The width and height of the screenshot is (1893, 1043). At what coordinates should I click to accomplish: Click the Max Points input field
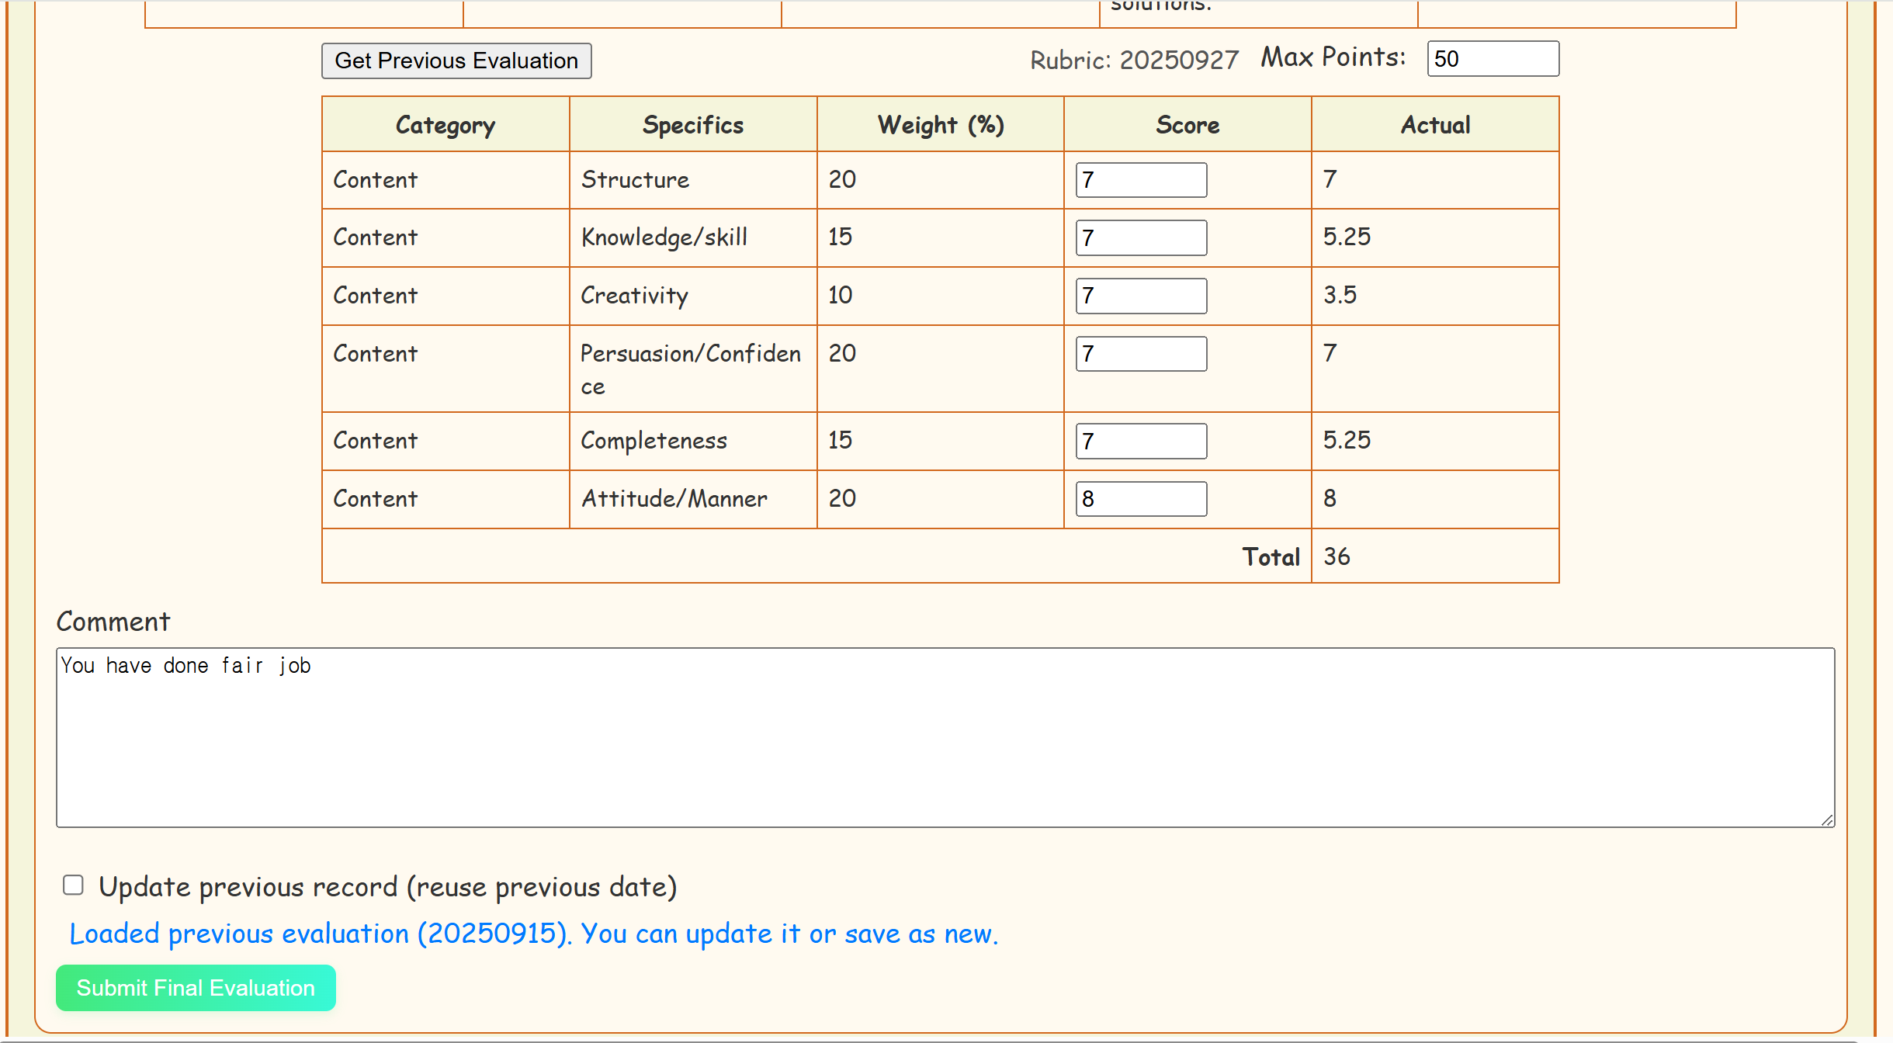[1492, 59]
